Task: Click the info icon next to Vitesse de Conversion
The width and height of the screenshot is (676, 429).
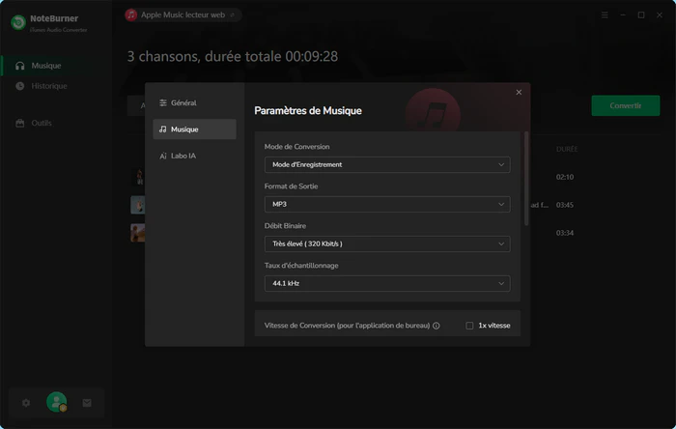Action: 437,326
